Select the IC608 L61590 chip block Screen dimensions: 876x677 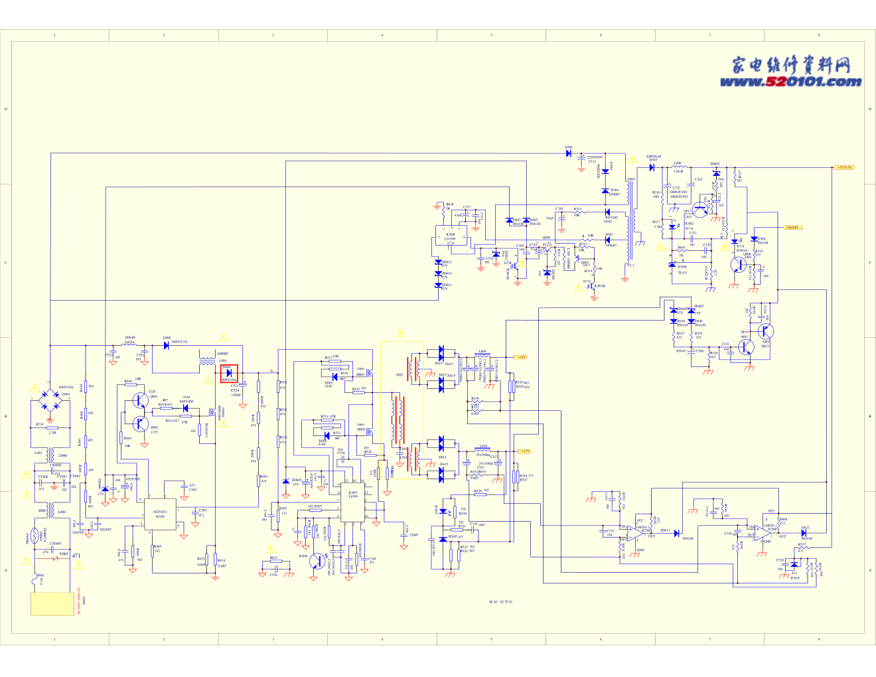tap(451, 236)
